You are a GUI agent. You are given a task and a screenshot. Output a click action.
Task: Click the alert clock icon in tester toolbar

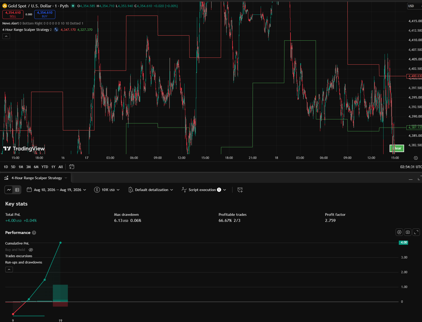click(240, 190)
